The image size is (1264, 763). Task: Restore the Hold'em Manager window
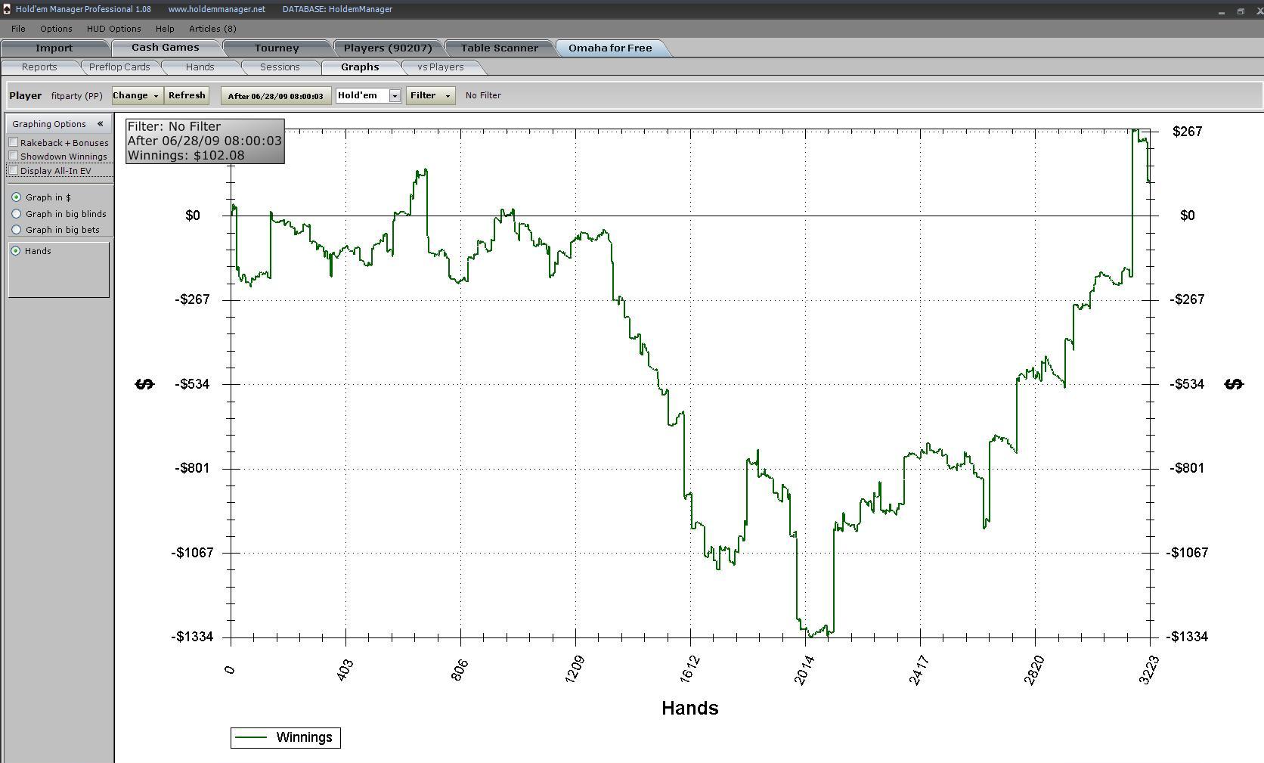(1241, 11)
